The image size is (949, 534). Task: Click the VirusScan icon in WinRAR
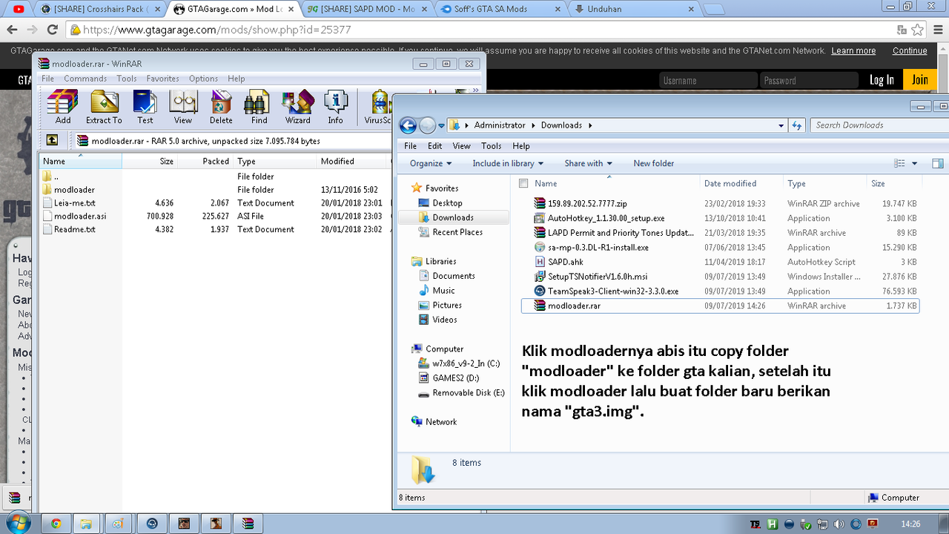point(378,108)
